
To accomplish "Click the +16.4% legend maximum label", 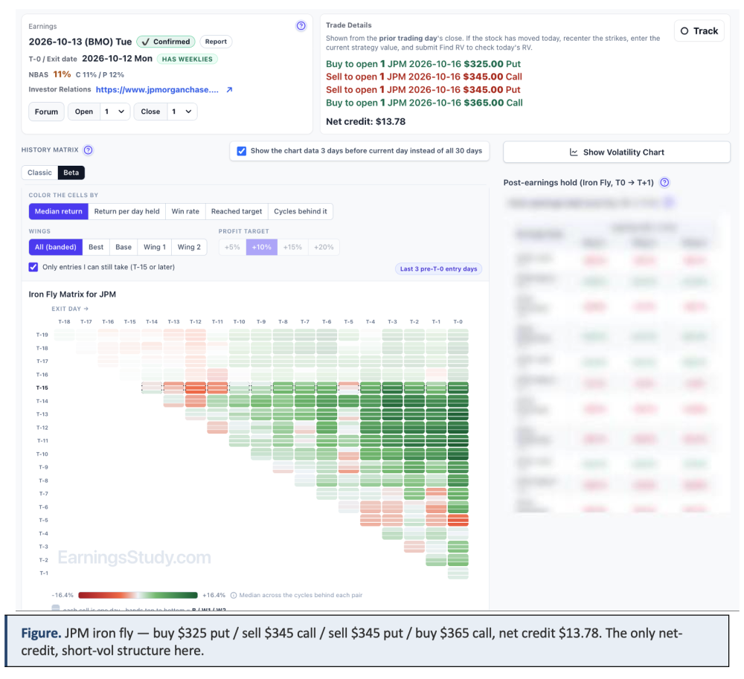I will click(x=214, y=595).
